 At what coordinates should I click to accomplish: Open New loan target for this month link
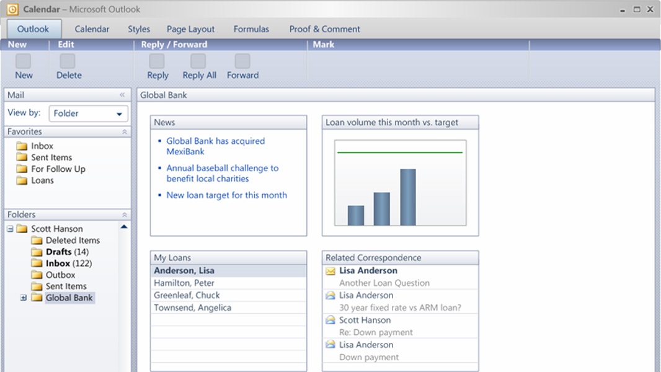(226, 195)
